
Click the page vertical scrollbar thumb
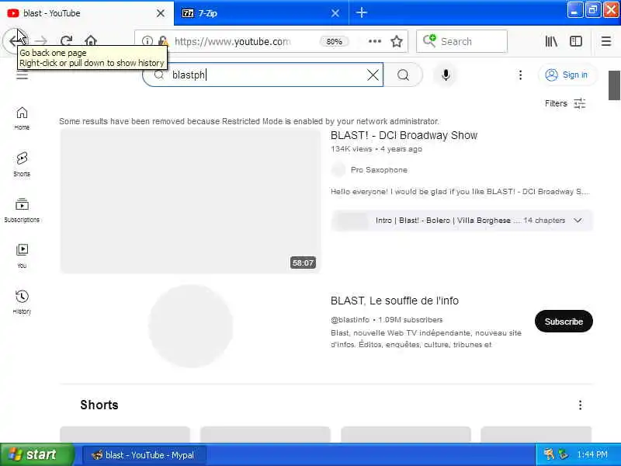tap(615, 85)
